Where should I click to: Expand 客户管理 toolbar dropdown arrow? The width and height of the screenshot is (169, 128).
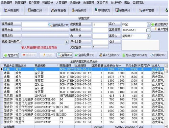point(157,10)
